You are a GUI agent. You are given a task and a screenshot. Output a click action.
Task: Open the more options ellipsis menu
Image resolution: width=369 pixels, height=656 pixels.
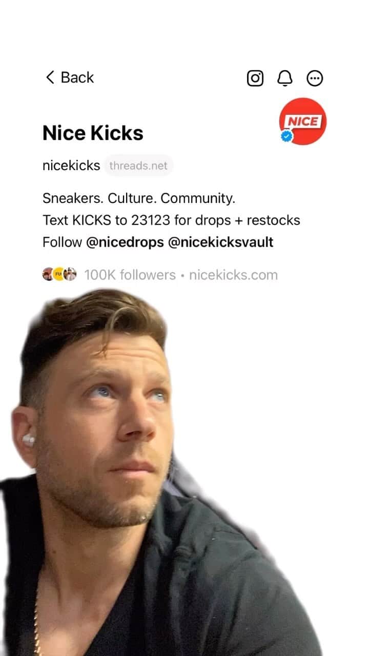pyautogui.click(x=315, y=78)
